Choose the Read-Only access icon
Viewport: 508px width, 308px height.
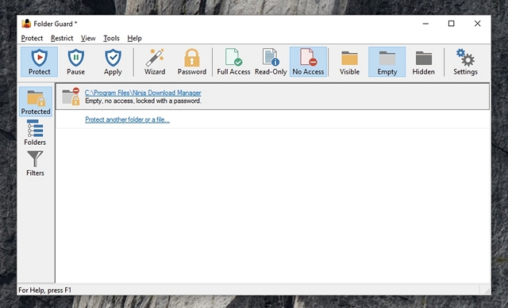click(x=271, y=62)
